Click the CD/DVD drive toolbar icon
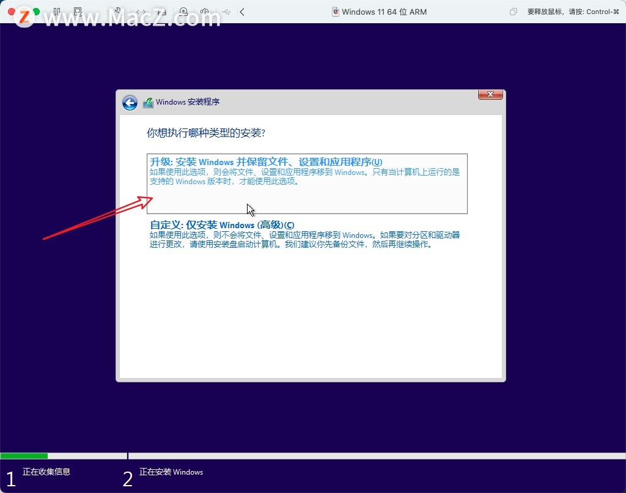 pos(183,12)
